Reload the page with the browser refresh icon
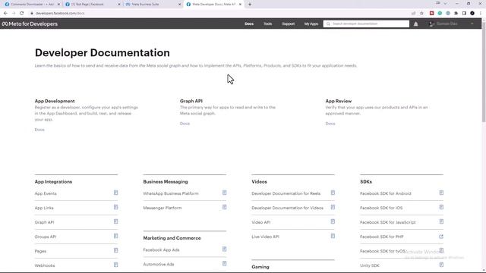 [x=22, y=14]
